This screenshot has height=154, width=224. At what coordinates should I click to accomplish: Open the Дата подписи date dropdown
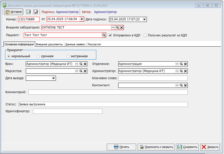coord(144,19)
